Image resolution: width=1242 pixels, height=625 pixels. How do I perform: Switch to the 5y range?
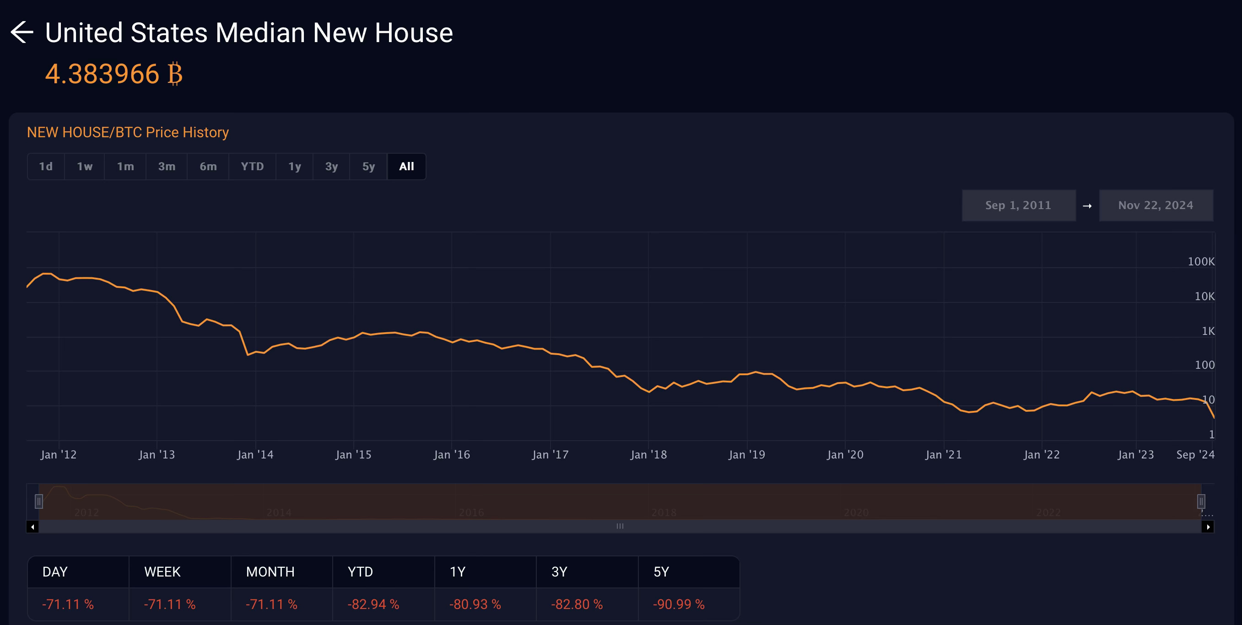tap(368, 167)
